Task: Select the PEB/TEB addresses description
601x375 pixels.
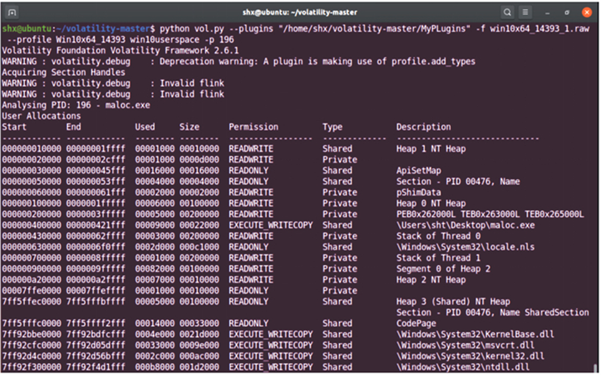Action: (490, 214)
